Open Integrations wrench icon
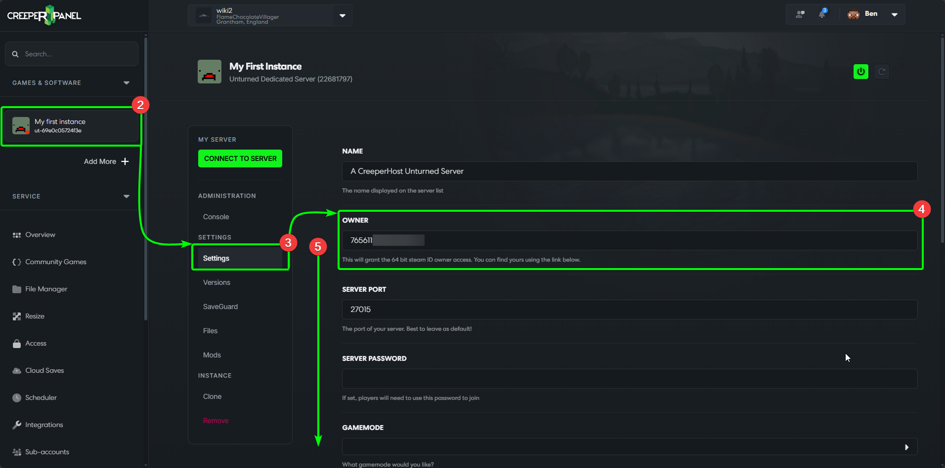This screenshot has height=468, width=945. click(x=17, y=425)
